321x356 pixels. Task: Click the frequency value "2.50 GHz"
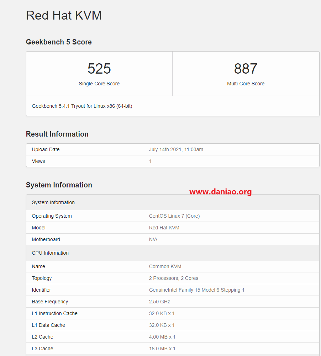pos(159,302)
